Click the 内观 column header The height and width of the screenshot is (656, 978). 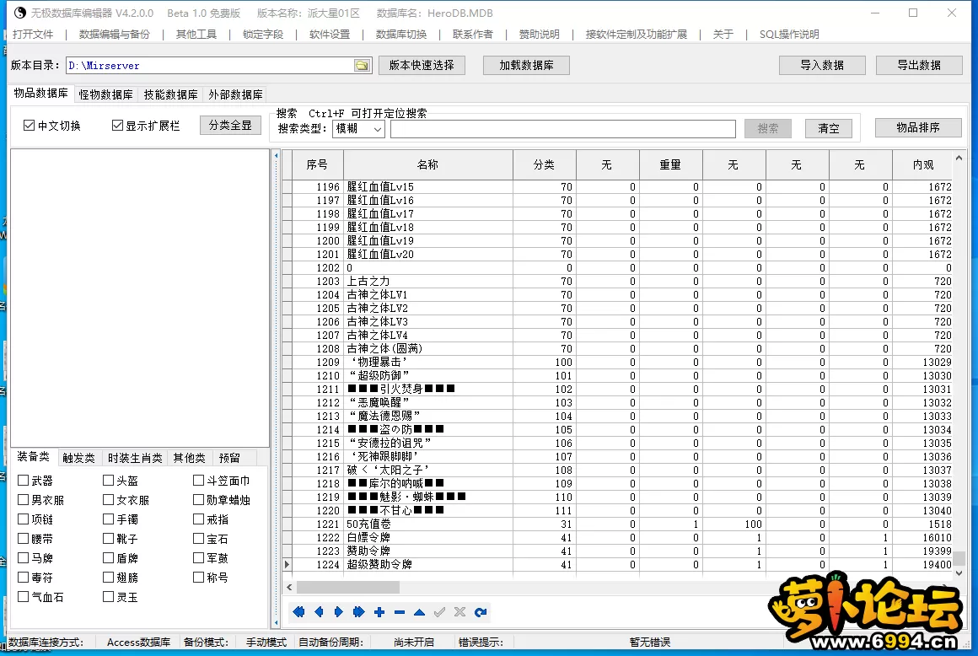pyautogui.click(x=923, y=164)
